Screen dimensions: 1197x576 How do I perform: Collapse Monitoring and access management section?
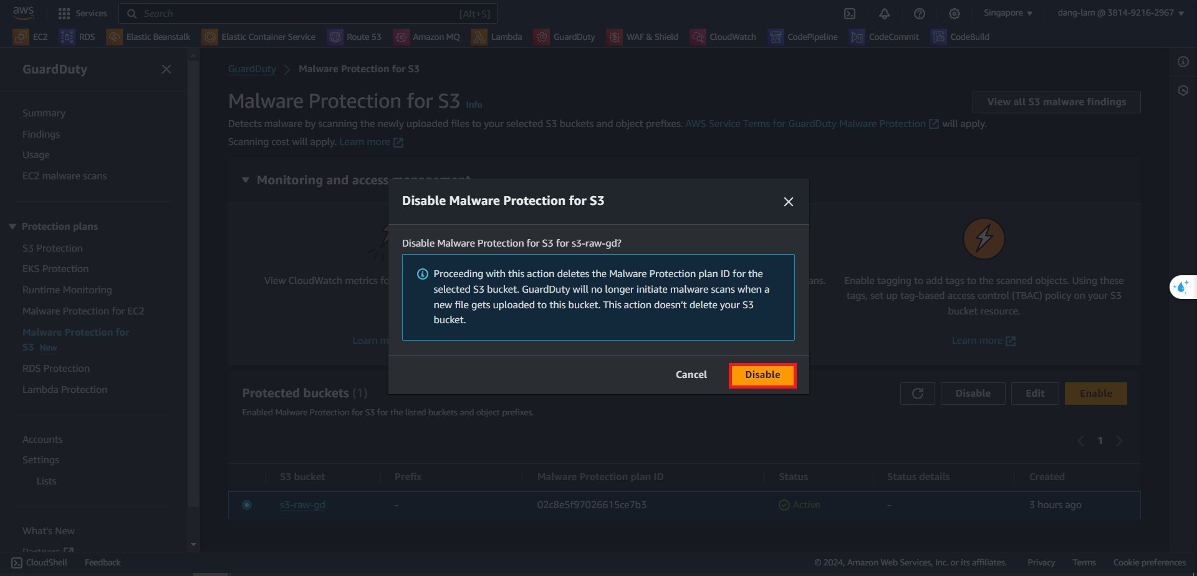coord(246,180)
